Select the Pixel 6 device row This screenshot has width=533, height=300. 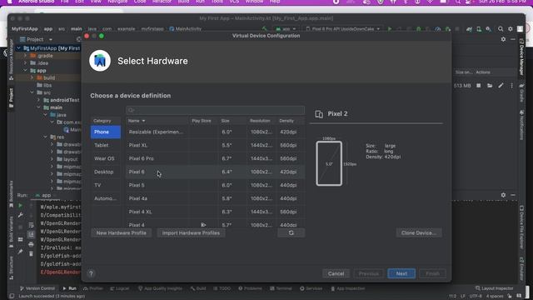pos(215,172)
